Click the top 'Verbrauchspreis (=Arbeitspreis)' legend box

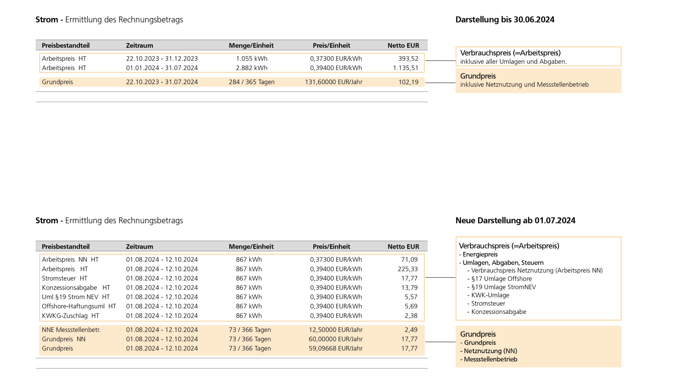click(x=538, y=57)
